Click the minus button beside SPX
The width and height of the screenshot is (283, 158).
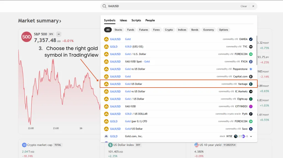[59, 34]
